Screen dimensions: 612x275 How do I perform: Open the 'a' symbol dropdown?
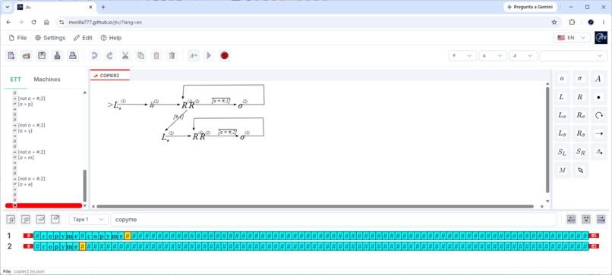point(493,56)
